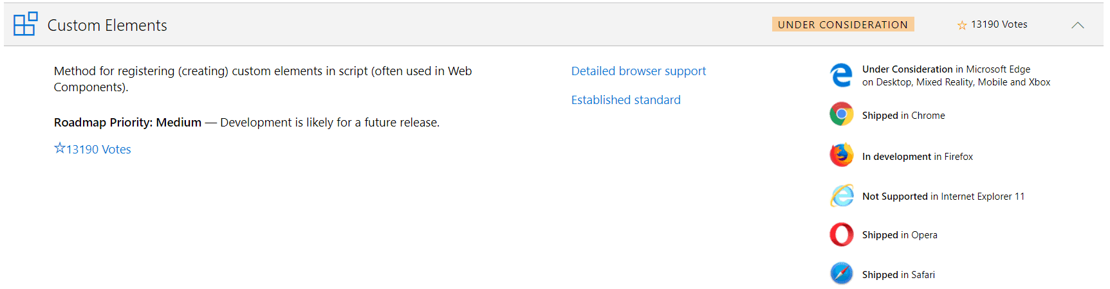
Task: Click the Safari compass logo
Action: point(841,274)
